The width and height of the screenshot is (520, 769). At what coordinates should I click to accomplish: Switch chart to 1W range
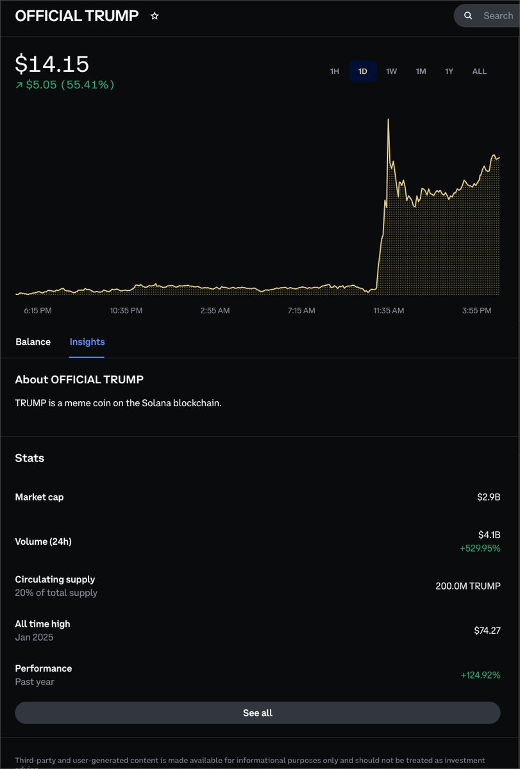click(x=392, y=71)
